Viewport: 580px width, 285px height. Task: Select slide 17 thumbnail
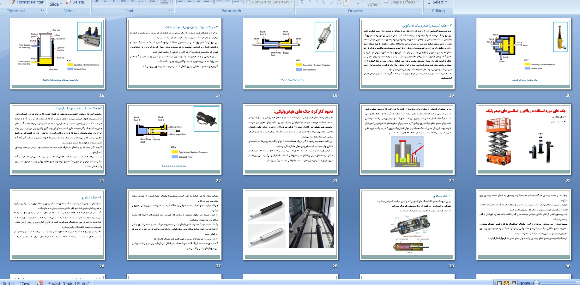point(174,54)
